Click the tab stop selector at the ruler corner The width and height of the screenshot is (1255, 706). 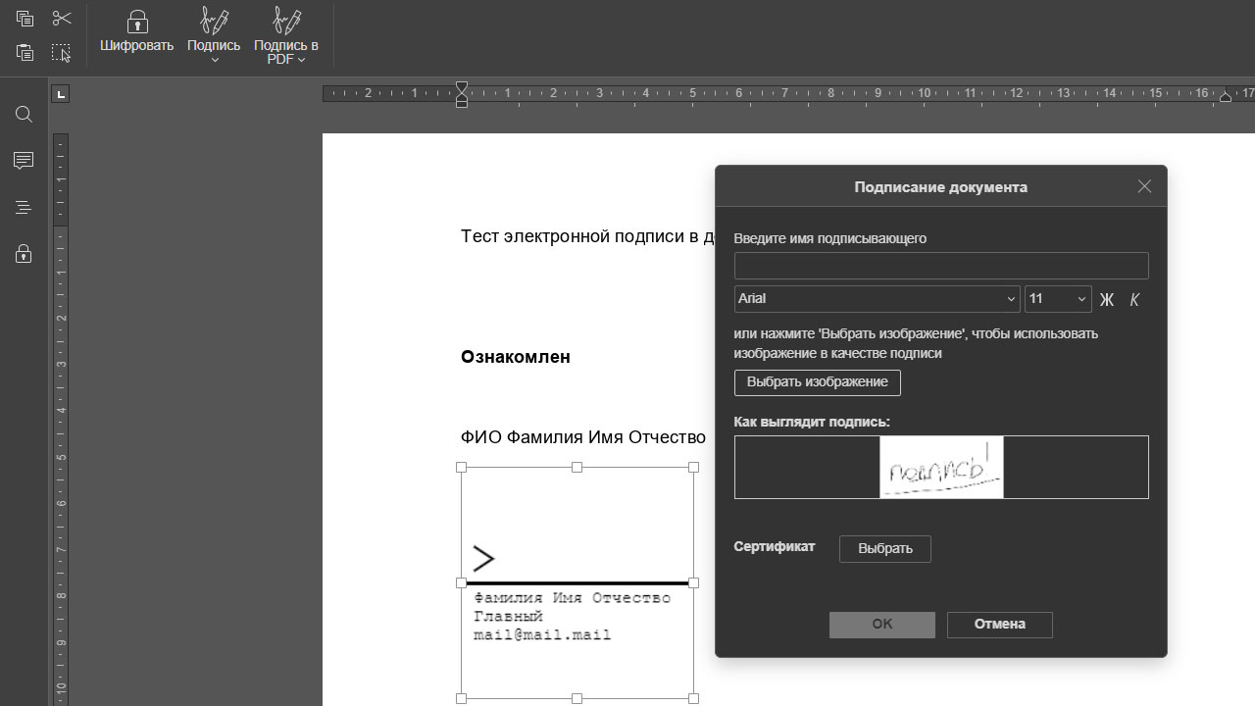click(61, 94)
